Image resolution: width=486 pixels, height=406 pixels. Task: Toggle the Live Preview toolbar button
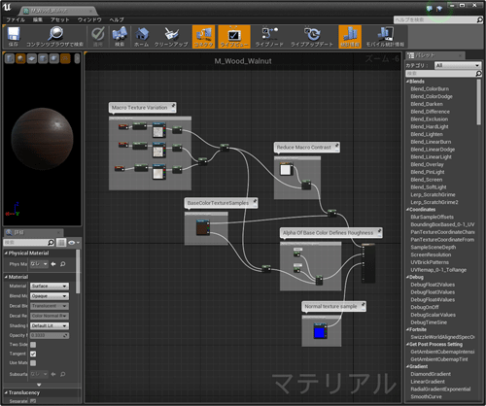(x=234, y=37)
